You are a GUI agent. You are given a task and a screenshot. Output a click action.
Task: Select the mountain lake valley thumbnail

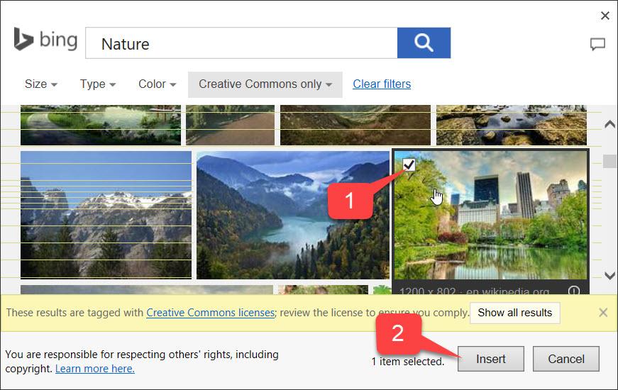click(x=292, y=214)
